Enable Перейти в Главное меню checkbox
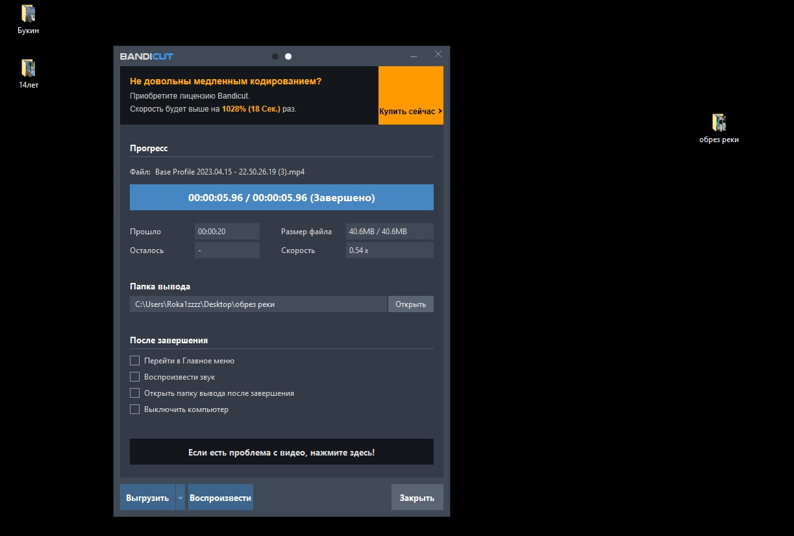 pyautogui.click(x=135, y=361)
